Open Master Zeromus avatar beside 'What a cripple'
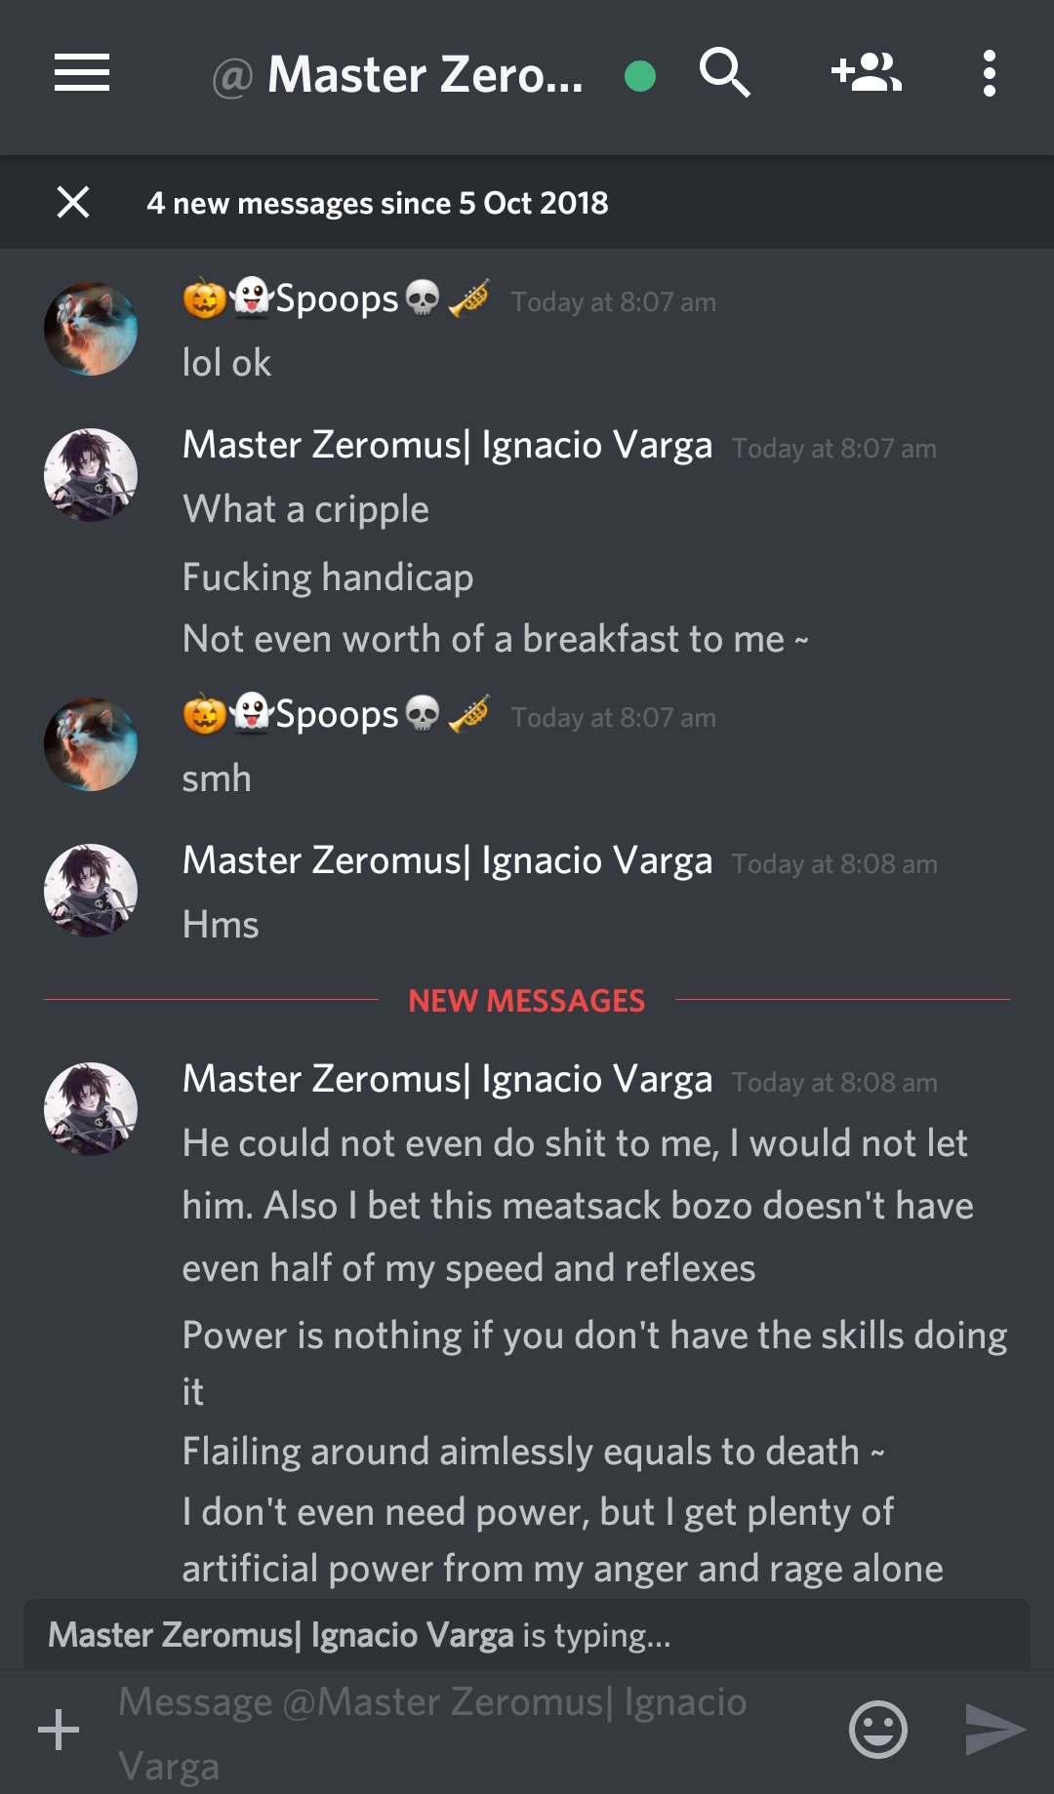Viewport: 1054px width, 1794px height. click(x=91, y=475)
